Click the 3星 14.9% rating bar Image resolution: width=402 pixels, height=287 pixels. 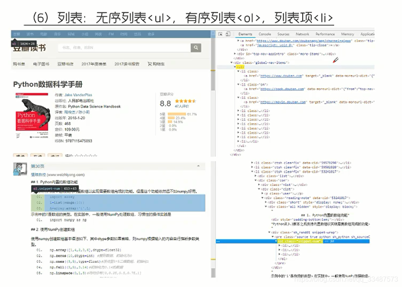[170, 122]
